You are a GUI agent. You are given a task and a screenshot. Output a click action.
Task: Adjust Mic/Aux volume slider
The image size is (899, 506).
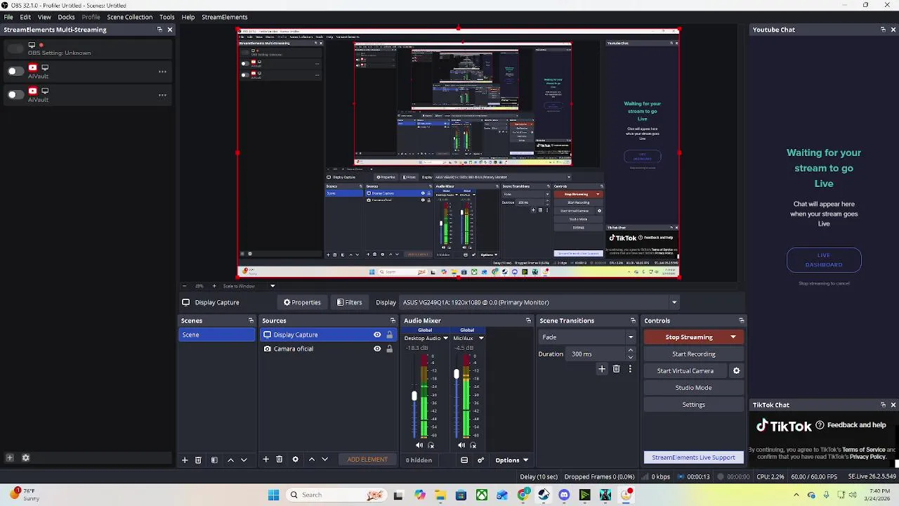tap(456, 374)
